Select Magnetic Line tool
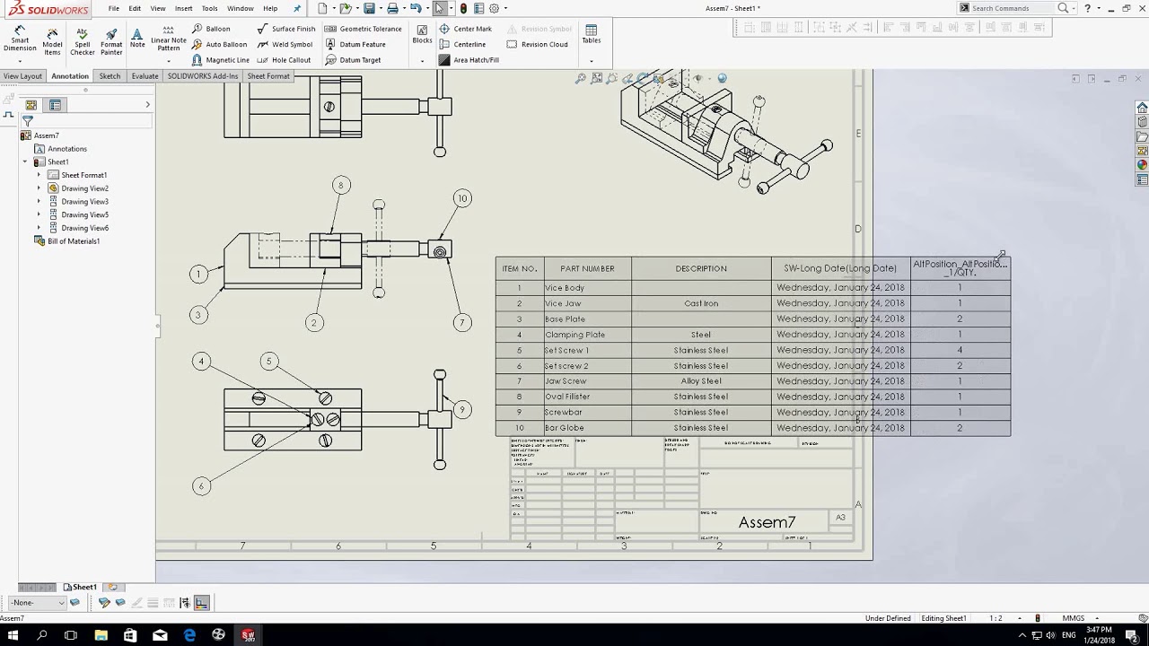This screenshot has width=1149, height=646. [x=221, y=60]
